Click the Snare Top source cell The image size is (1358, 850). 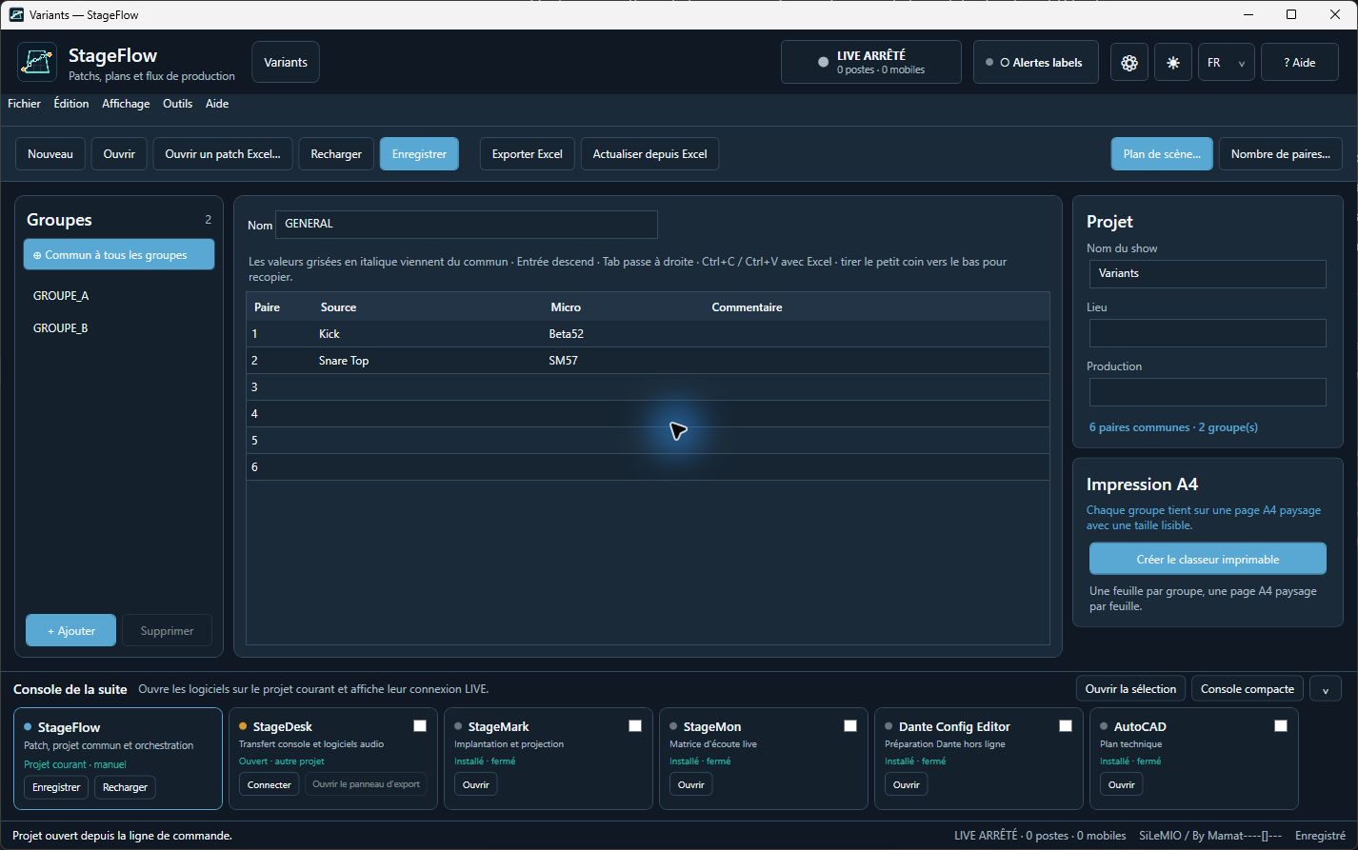point(429,361)
